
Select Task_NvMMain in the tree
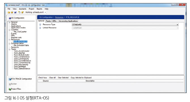click(x=20, y=67)
